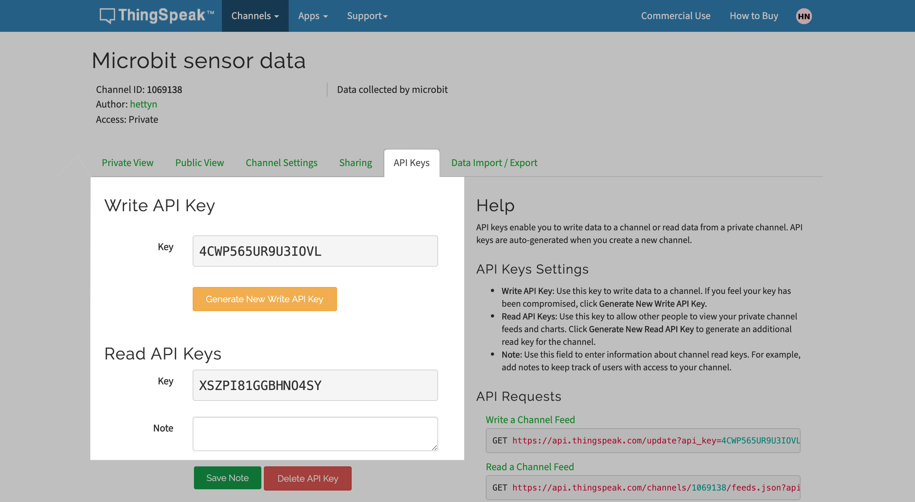
Task: Switch to the Public View tab
Action: click(x=199, y=163)
